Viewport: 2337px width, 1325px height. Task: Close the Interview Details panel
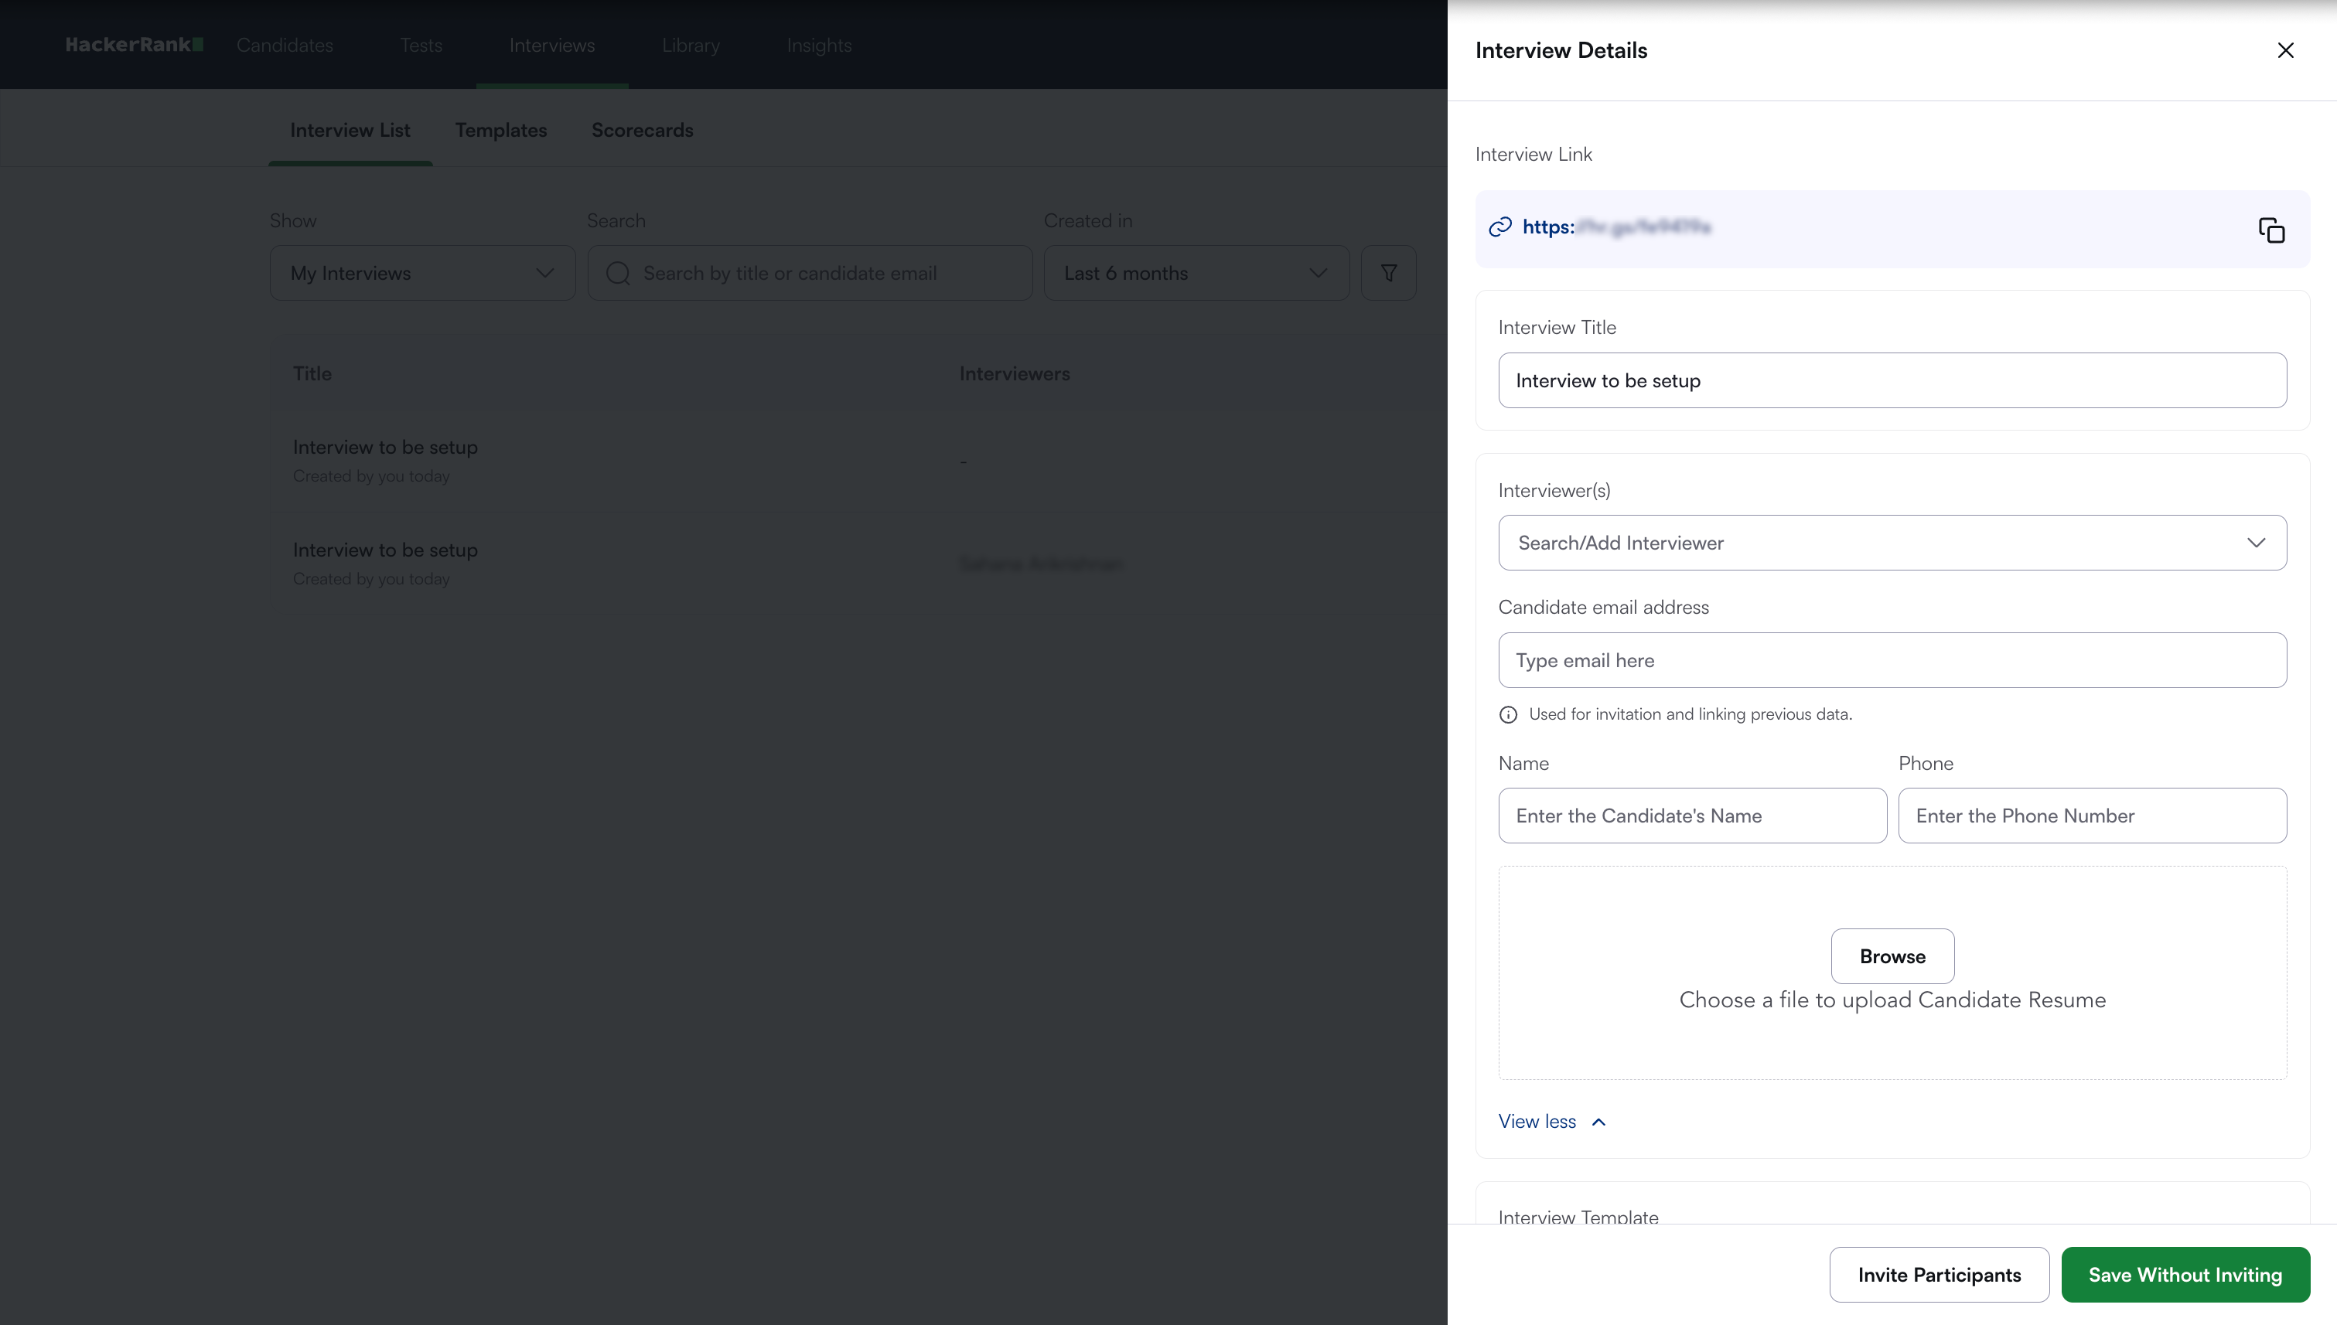[2285, 50]
